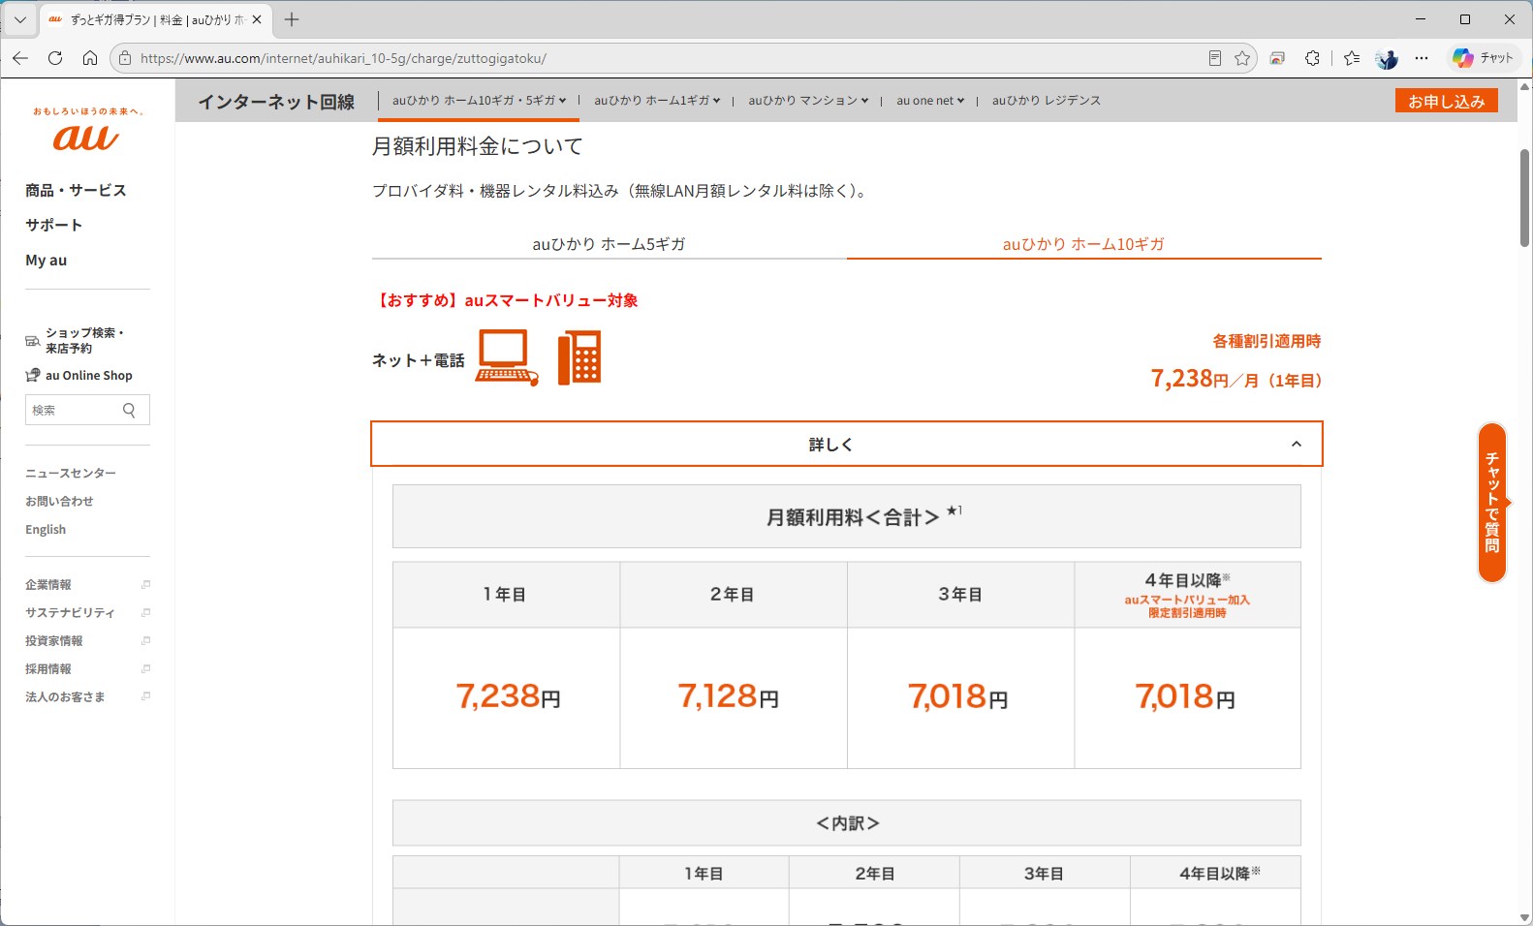Click the お申し込み apply button

tap(1446, 101)
